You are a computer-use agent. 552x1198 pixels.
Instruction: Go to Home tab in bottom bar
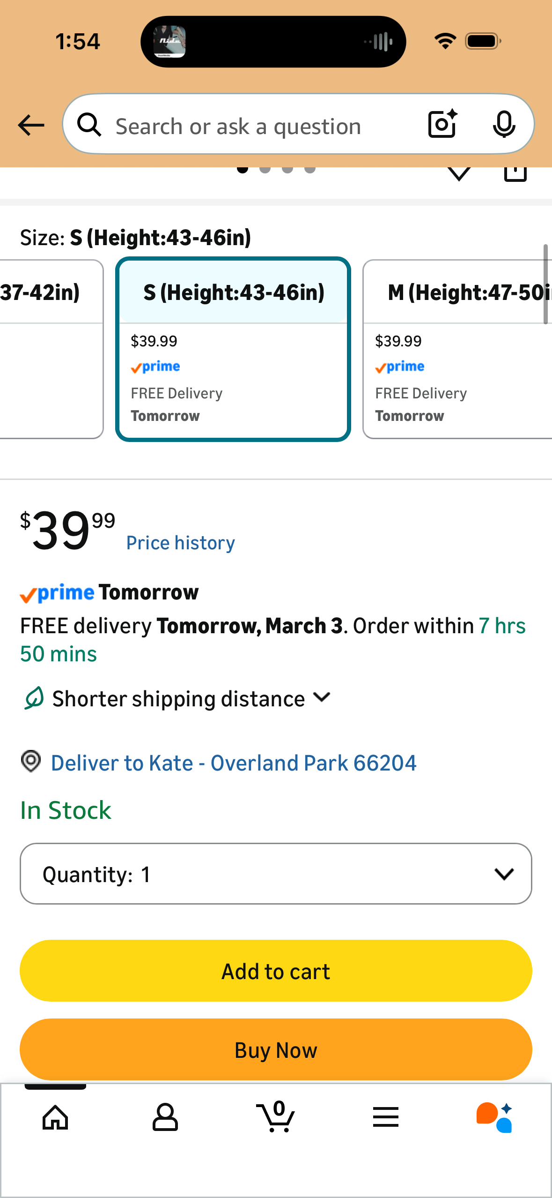55,1117
